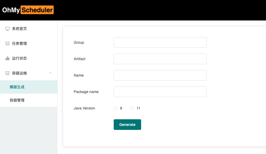The image size is (266, 154).
Task: Select Java Version 11 radio button
Action: [132, 108]
